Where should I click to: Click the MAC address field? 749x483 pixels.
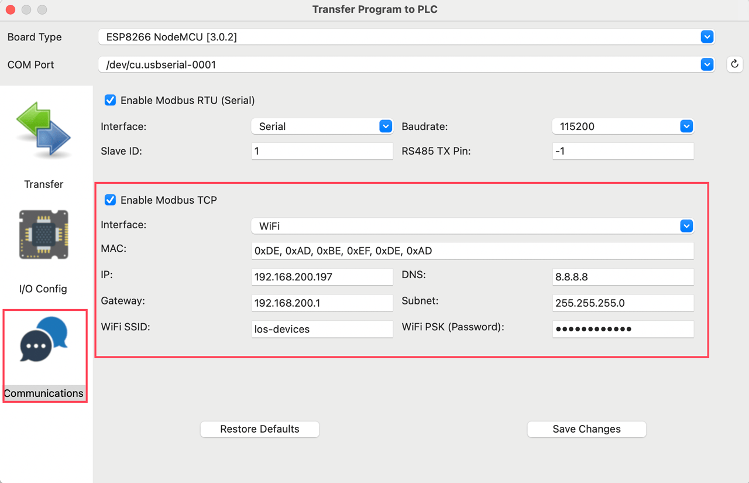click(x=472, y=251)
